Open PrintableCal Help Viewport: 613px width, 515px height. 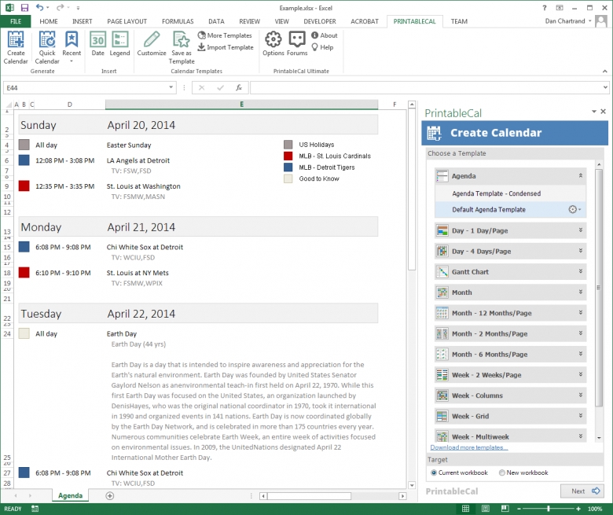(322, 47)
